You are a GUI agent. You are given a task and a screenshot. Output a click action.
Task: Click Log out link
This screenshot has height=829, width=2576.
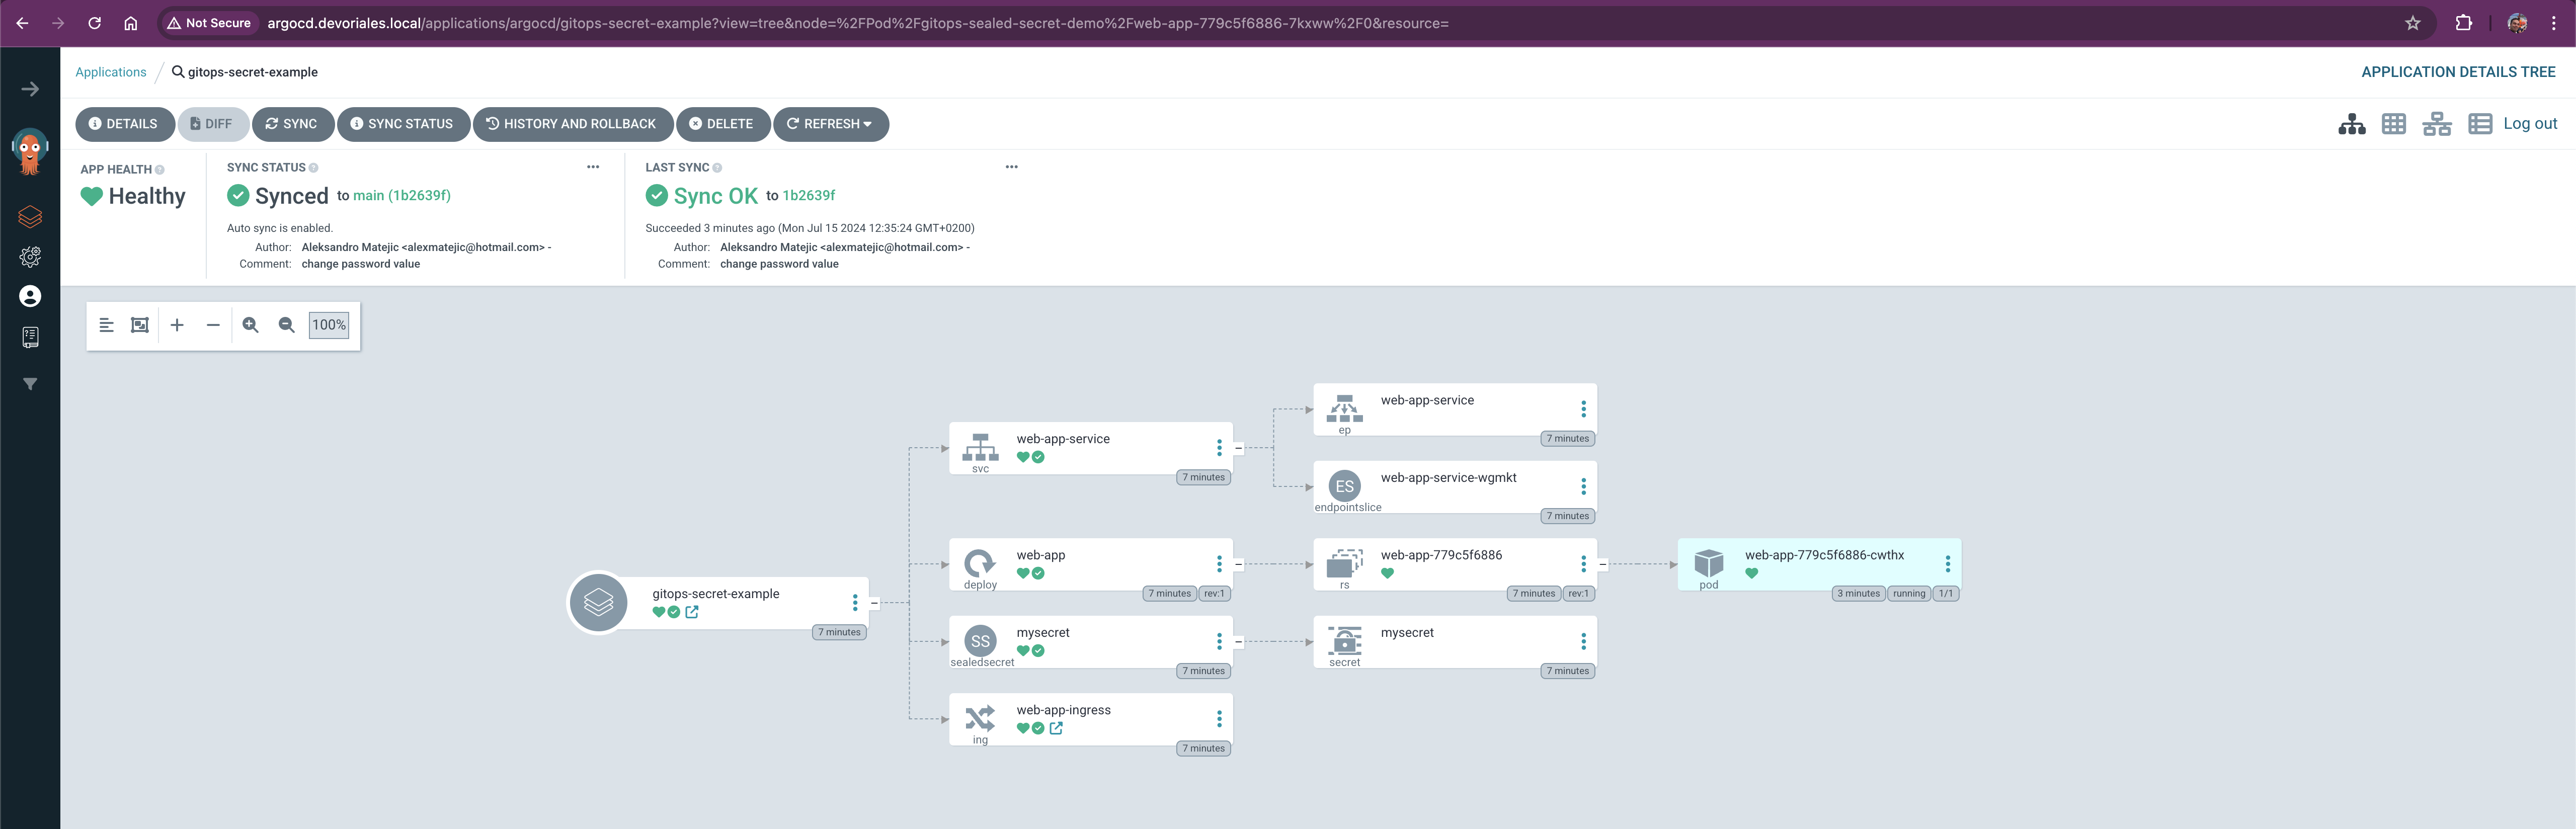point(2530,123)
